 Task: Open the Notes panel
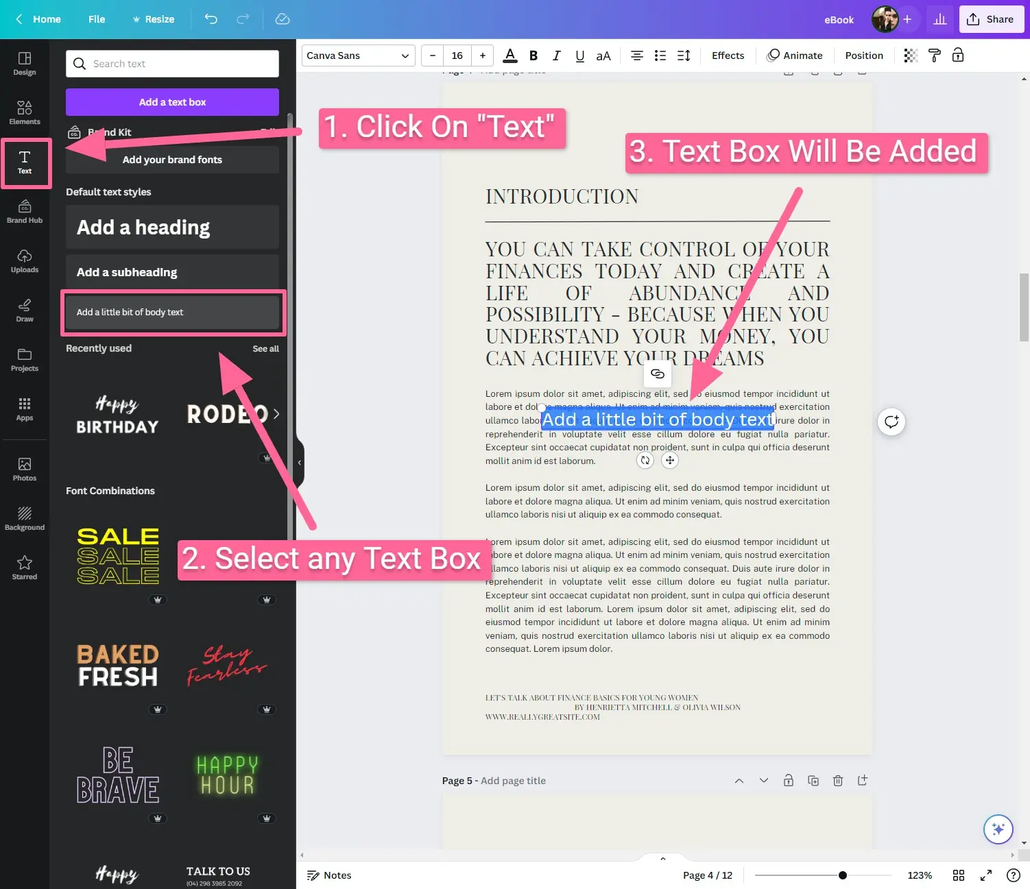[329, 875]
